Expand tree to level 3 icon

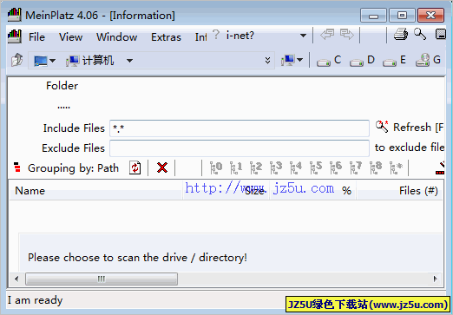pos(276,167)
